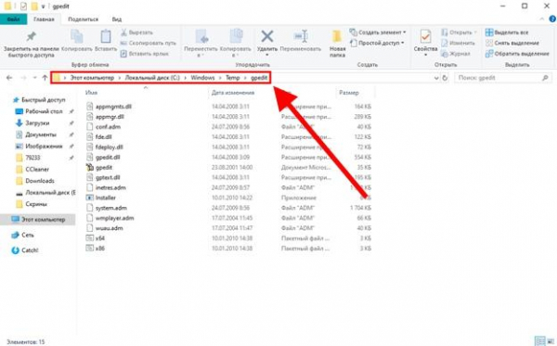This screenshot has height=346, width=557.
Task: Click Windows in the address path
Action: pyautogui.click(x=202, y=78)
